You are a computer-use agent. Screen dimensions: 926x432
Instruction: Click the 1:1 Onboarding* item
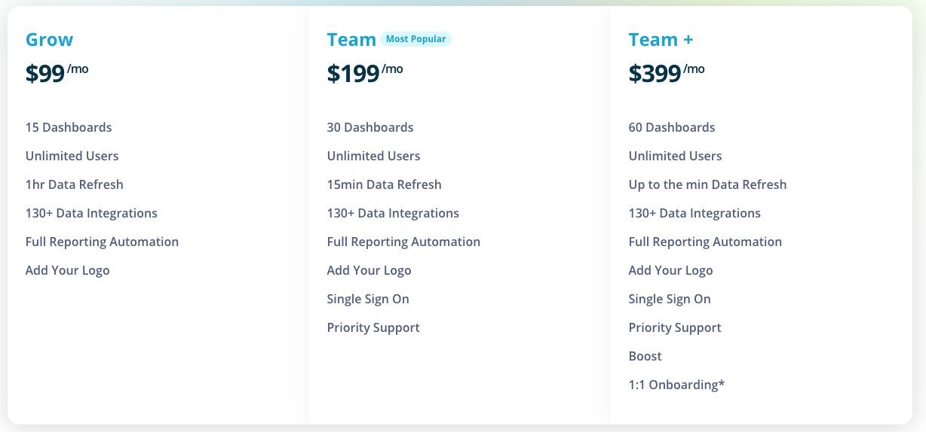point(676,385)
